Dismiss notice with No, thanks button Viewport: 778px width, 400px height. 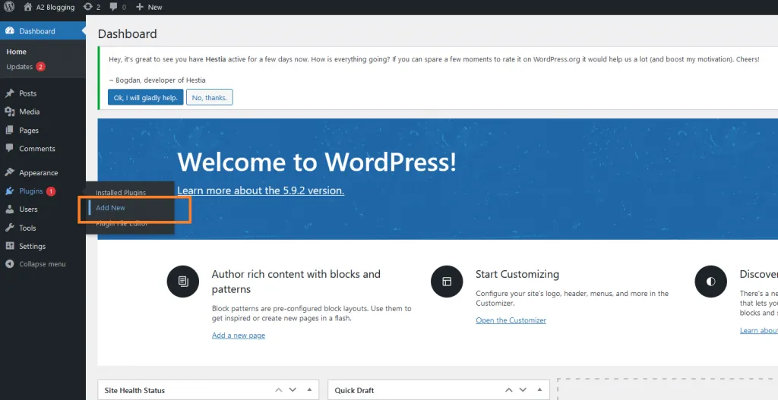[210, 98]
